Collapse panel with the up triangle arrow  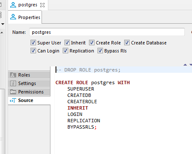[185, 65]
